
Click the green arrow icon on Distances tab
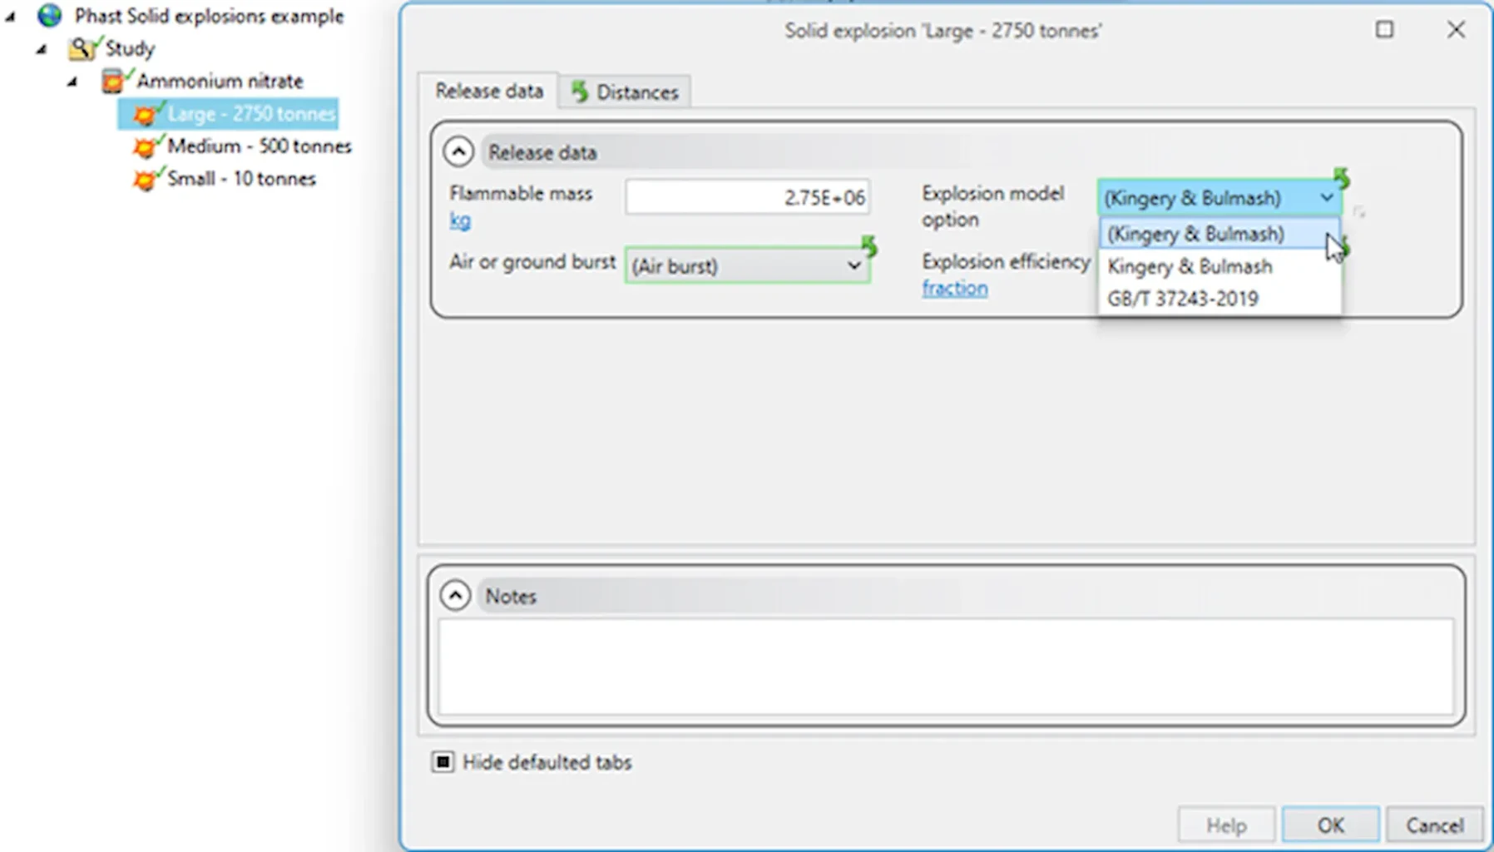point(580,92)
